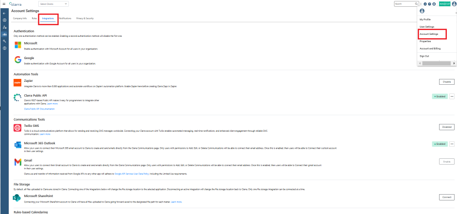
Task: Open the user settings sidebar icon
Action: 4,27
